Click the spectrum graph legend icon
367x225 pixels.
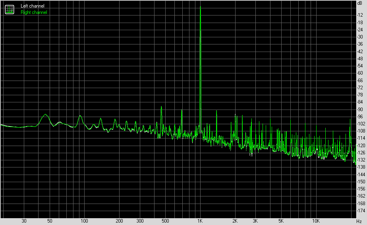coord(10,10)
